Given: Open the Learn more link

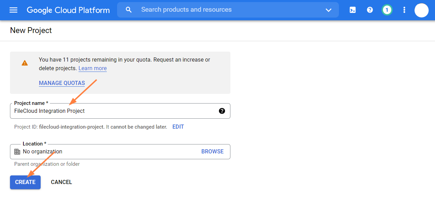Looking at the screenshot, I should click(92, 68).
